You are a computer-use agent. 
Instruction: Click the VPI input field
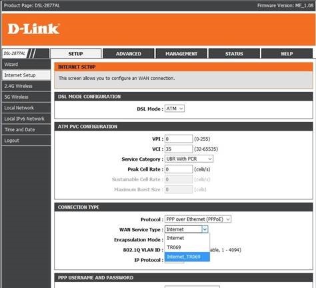pyautogui.click(x=179, y=139)
